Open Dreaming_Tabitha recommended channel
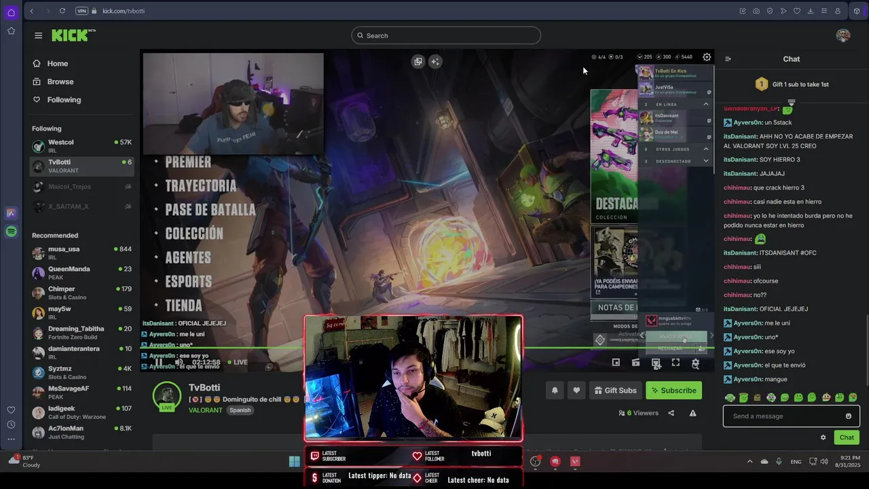The image size is (869, 489). tap(81, 333)
